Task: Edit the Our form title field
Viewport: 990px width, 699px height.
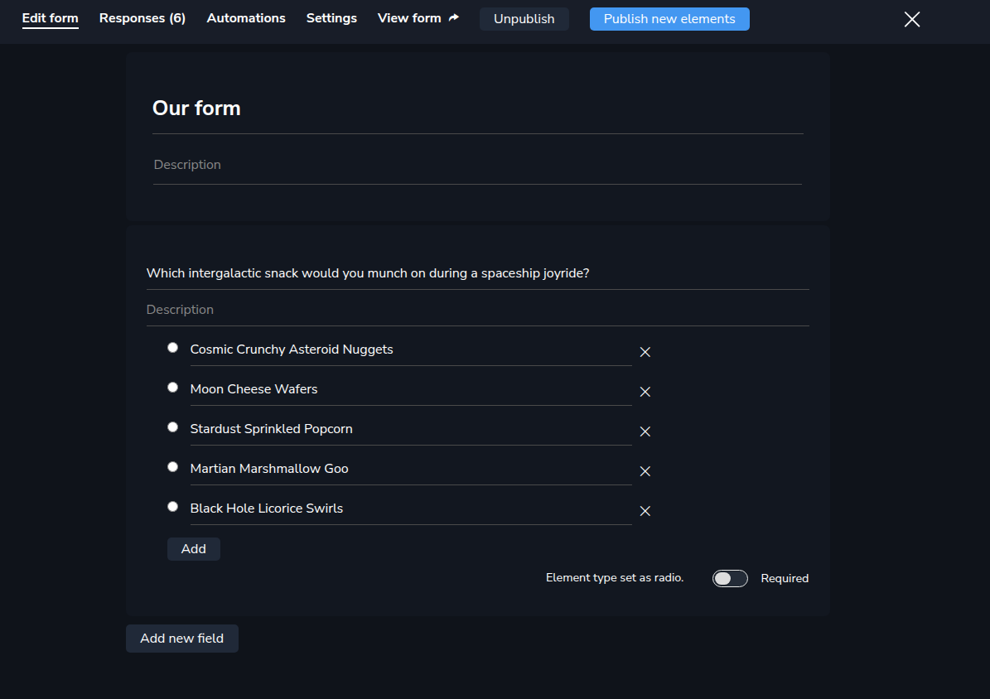Action: pyautogui.click(x=477, y=108)
